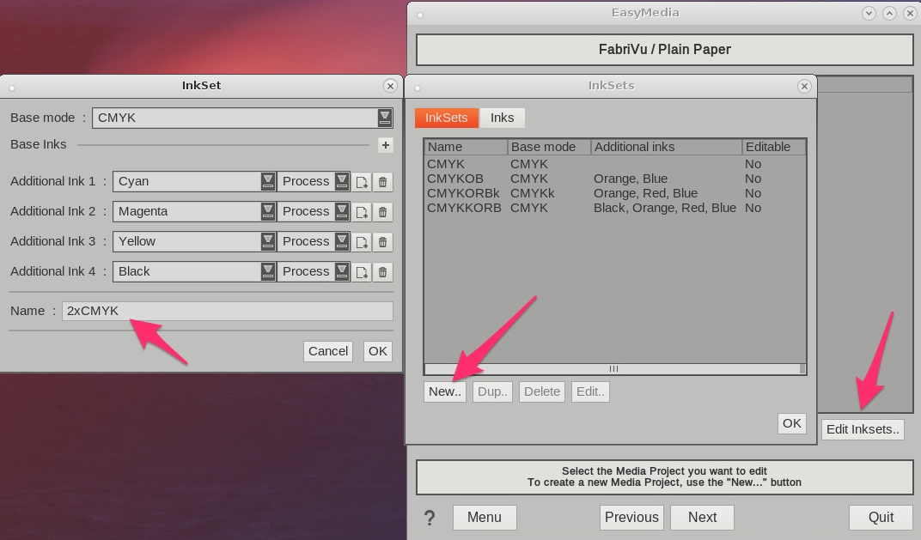Delete Additional Ink 4 with trash icon
Image resolution: width=921 pixels, height=540 pixels.
click(383, 272)
